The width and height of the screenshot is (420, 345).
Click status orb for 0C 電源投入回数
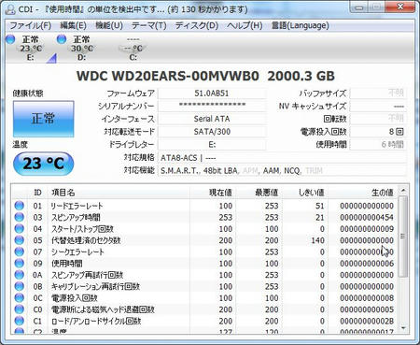coord(20,297)
